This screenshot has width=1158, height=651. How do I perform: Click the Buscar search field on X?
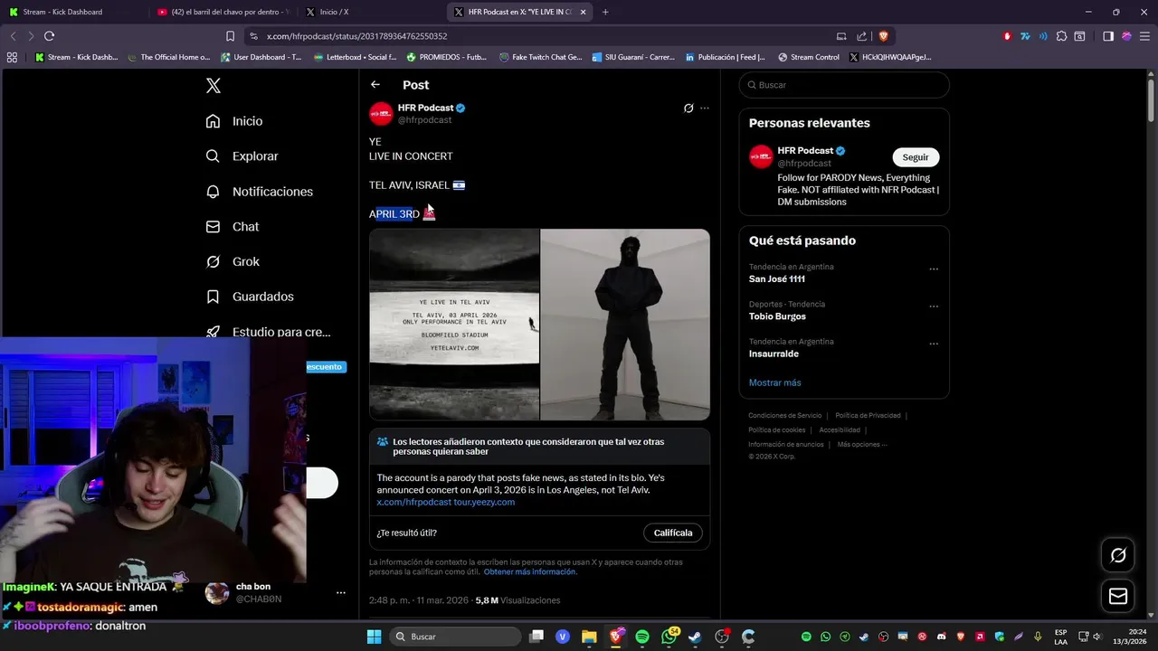tap(844, 85)
